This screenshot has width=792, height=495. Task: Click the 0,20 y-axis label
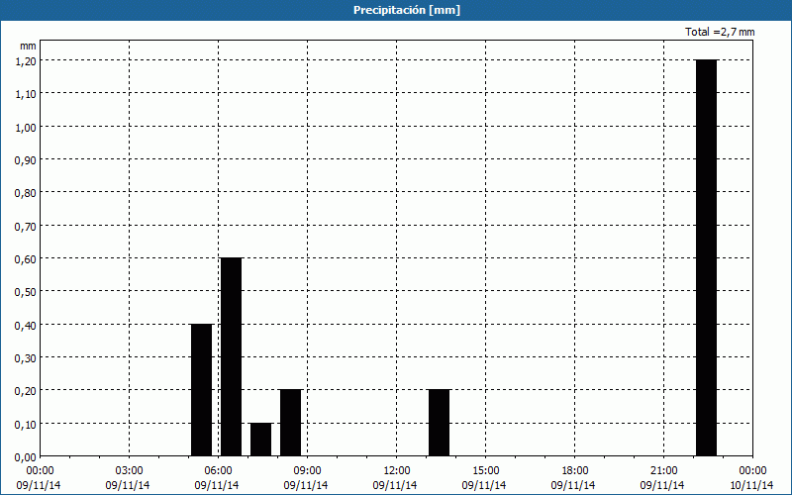[26, 390]
